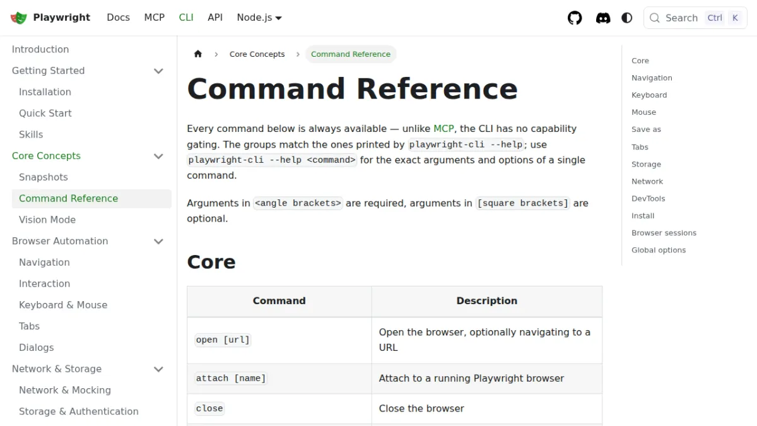Click the Command table header
The height and width of the screenshot is (426, 757).
(x=279, y=301)
